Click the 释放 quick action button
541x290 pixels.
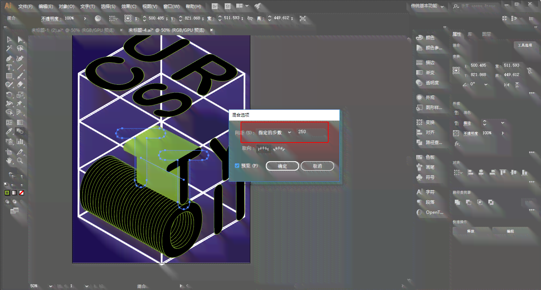(471, 231)
